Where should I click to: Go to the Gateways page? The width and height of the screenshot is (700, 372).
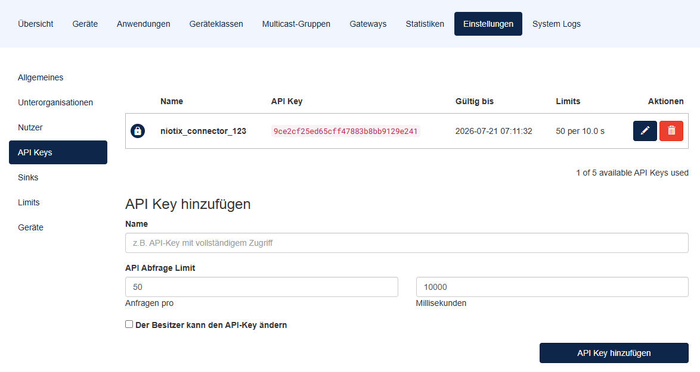tap(368, 24)
